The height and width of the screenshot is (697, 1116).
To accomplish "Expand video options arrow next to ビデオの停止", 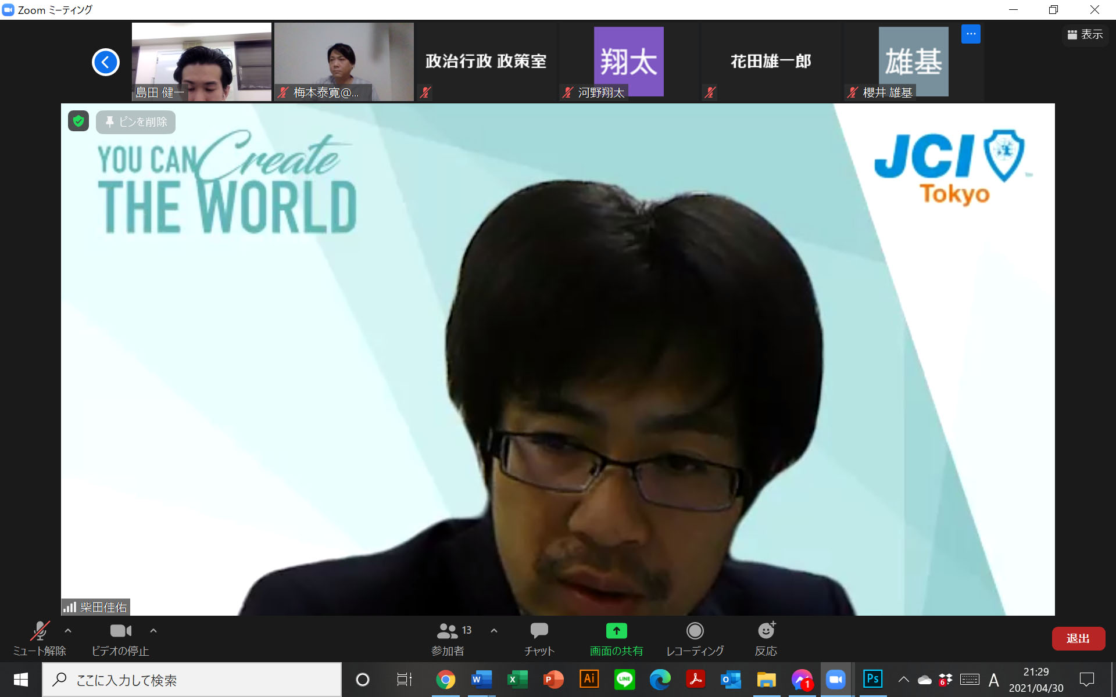I will pyautogui.click(x=153, y=630).
